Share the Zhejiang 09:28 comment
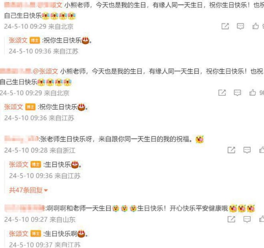This screenshot has height=248, width=264. click(x=231, y=150)
